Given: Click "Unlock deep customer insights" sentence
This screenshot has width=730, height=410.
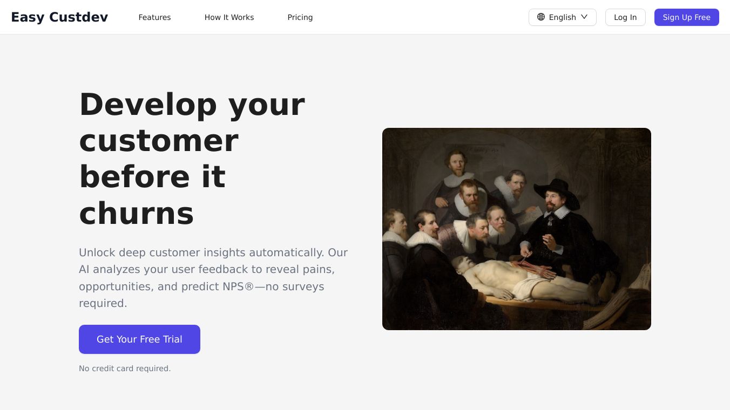Looking at the screenshot, I should (201, 252).
